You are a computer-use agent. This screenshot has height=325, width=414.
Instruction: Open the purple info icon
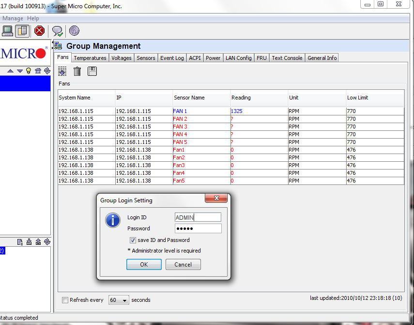click(x=74, y=31)
